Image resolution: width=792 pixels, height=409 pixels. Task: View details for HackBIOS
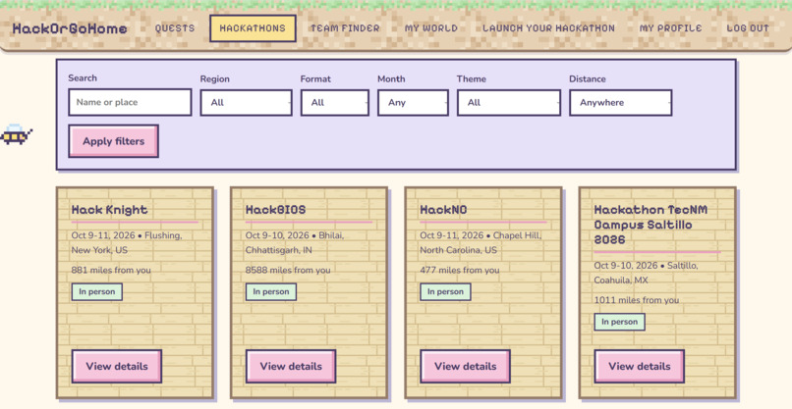291,366
